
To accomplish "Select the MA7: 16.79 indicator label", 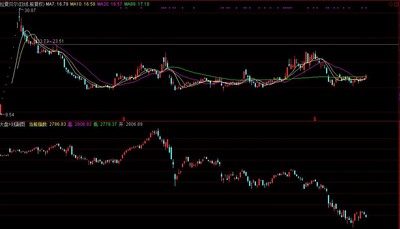I will click(57, 4).
